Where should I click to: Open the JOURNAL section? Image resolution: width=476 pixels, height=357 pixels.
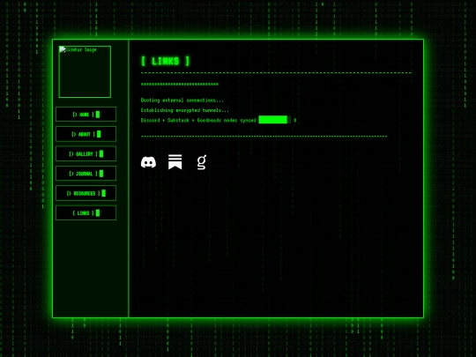point(86,174)
